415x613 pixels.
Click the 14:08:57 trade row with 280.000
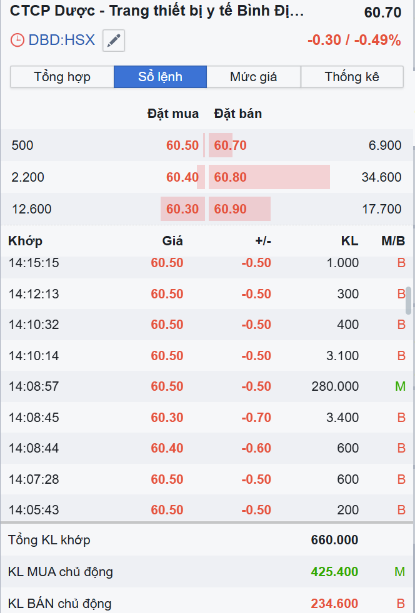pos(206,386)
